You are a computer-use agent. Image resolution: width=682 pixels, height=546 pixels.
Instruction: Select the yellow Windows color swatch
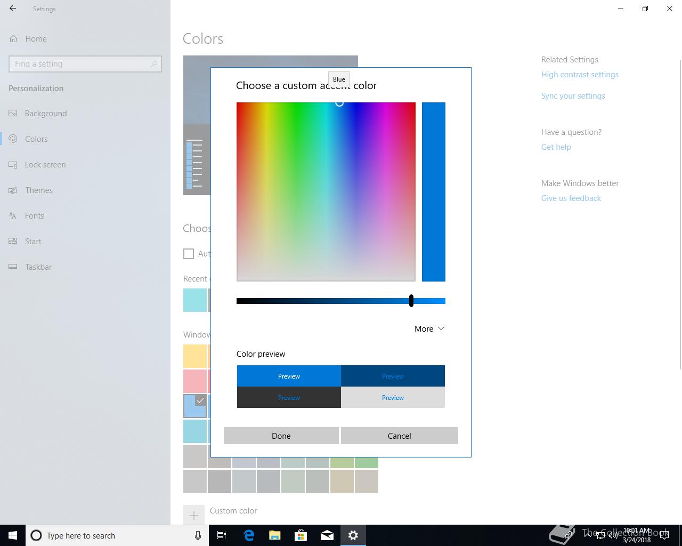click(x=195, y=356)
